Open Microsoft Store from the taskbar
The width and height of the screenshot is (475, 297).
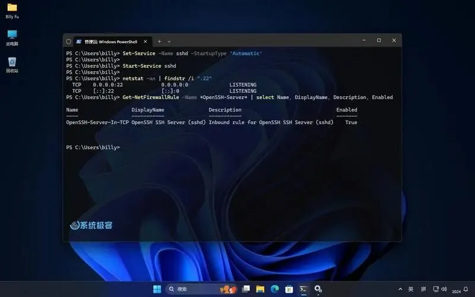[x=289, y=289]
